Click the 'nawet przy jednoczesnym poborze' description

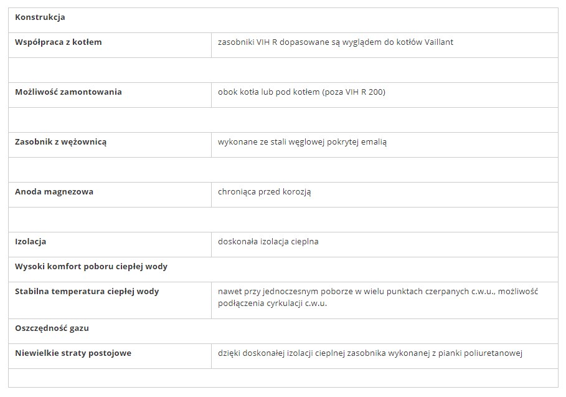coord(377,292)
